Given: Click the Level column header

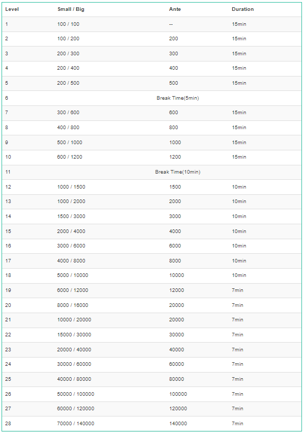Looking at the screenshot, I should click(x=12, y=9).
